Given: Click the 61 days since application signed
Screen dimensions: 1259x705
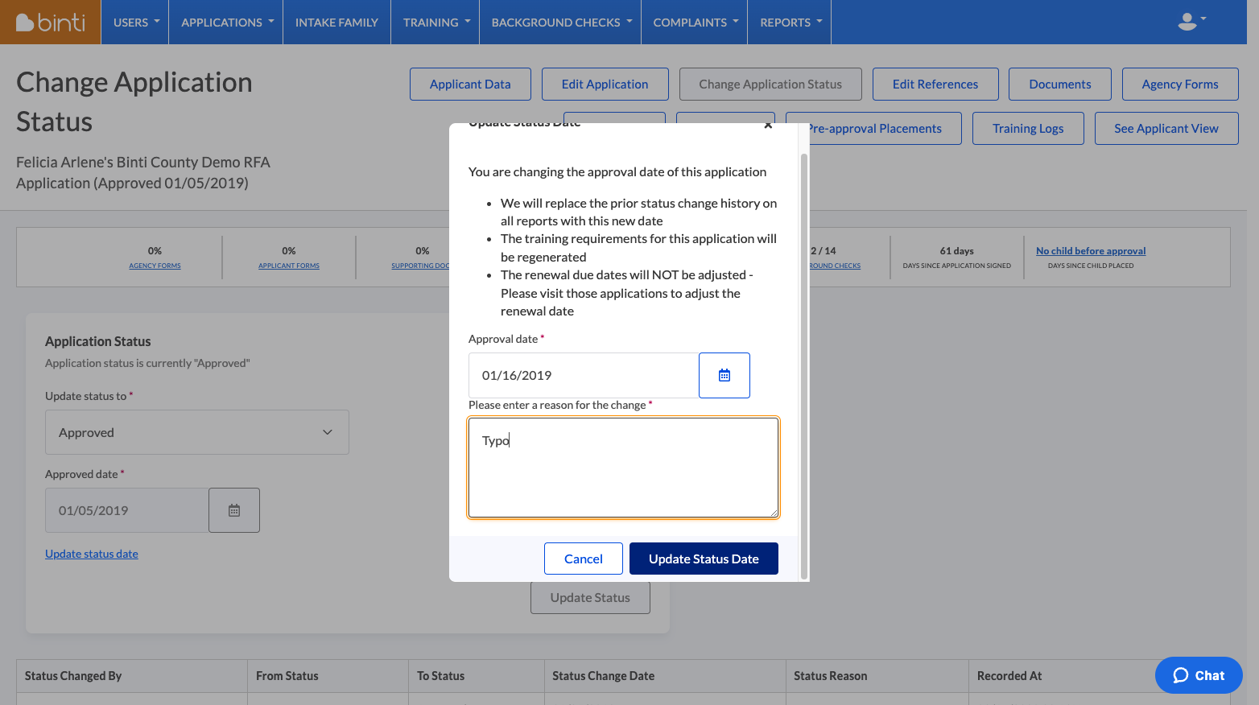Looking at the screenshot, I should 957,258.
